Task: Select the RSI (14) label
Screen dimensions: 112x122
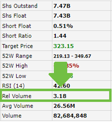Action: click(x=13, y=86)
